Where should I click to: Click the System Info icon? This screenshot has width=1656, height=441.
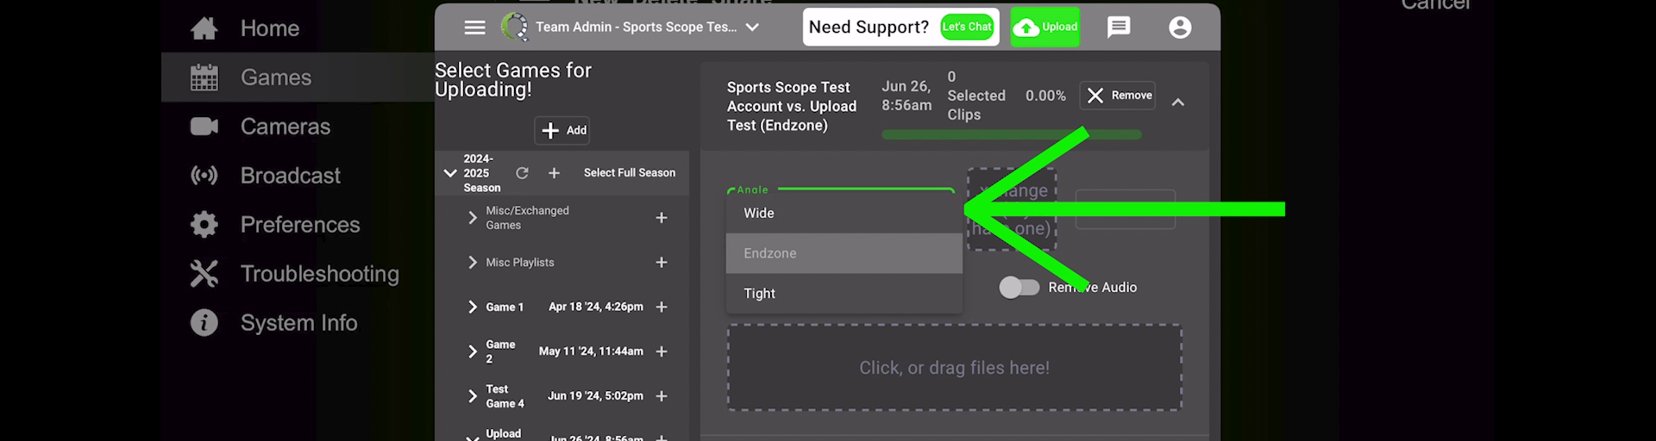(x=204, y=323)
